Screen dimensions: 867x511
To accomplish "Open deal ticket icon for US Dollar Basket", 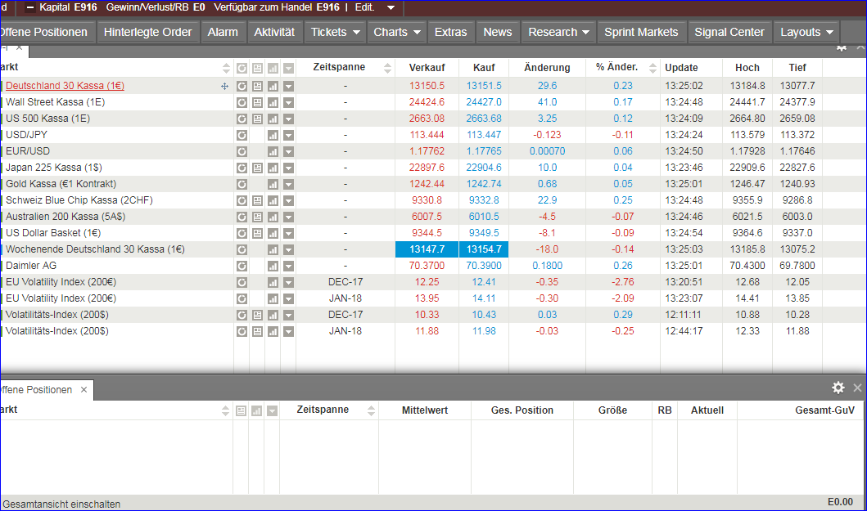I will click(x=257, y=233).
